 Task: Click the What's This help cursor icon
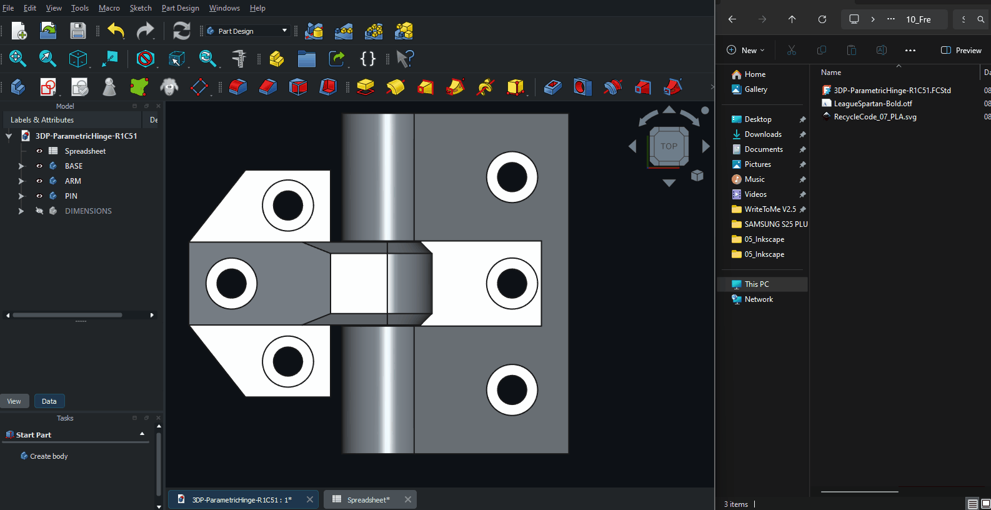pyautogui.click(x=405, y=59)
